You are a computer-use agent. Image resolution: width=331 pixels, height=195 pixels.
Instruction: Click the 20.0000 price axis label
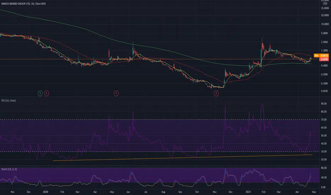click(x=325, y=15)
